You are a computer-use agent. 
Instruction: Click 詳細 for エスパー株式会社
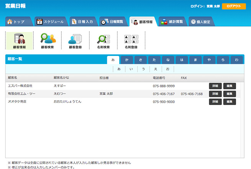point(215,86)
